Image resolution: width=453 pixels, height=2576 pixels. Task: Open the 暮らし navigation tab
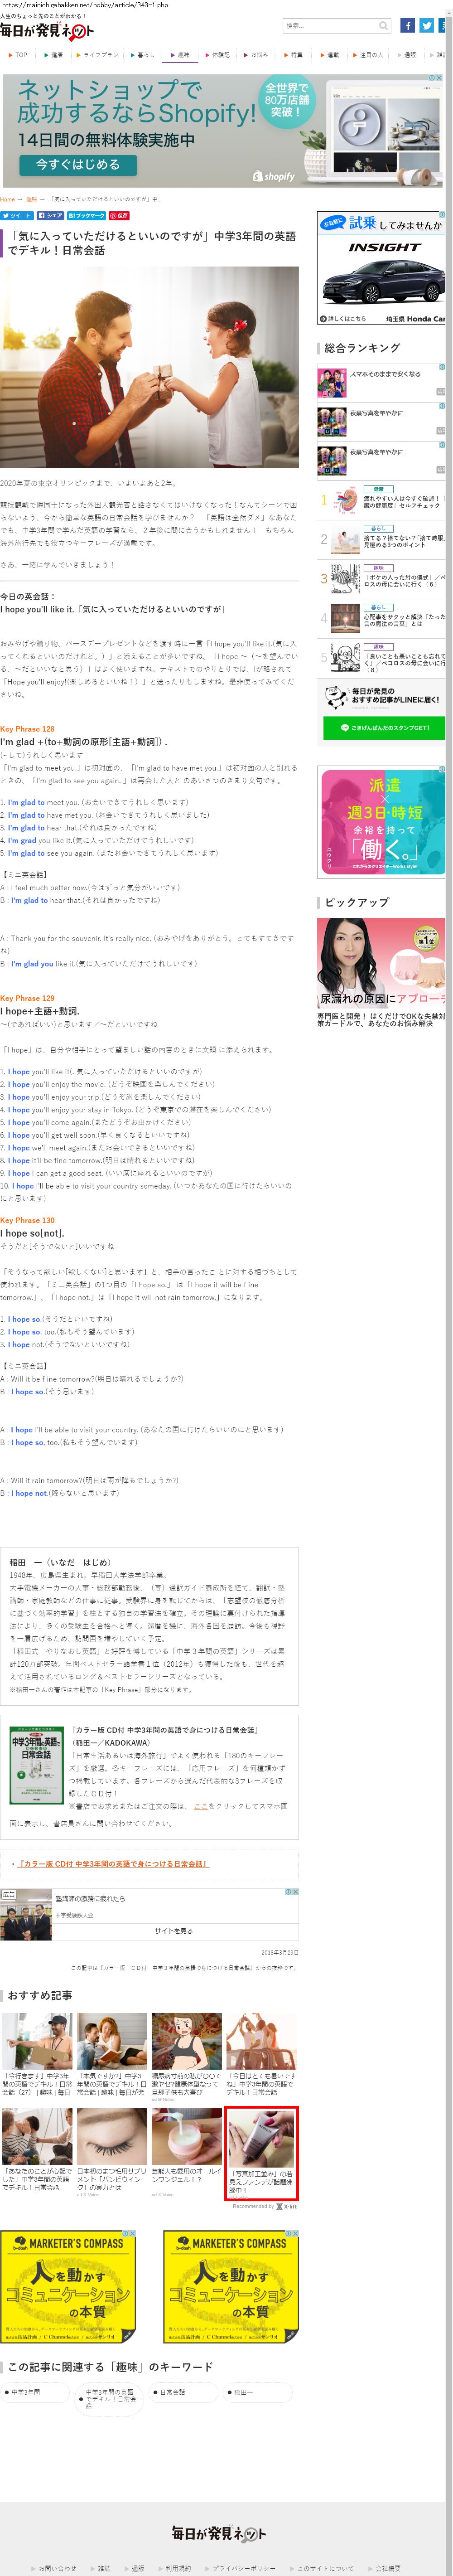pyautogui.click(x=143, y=55)
